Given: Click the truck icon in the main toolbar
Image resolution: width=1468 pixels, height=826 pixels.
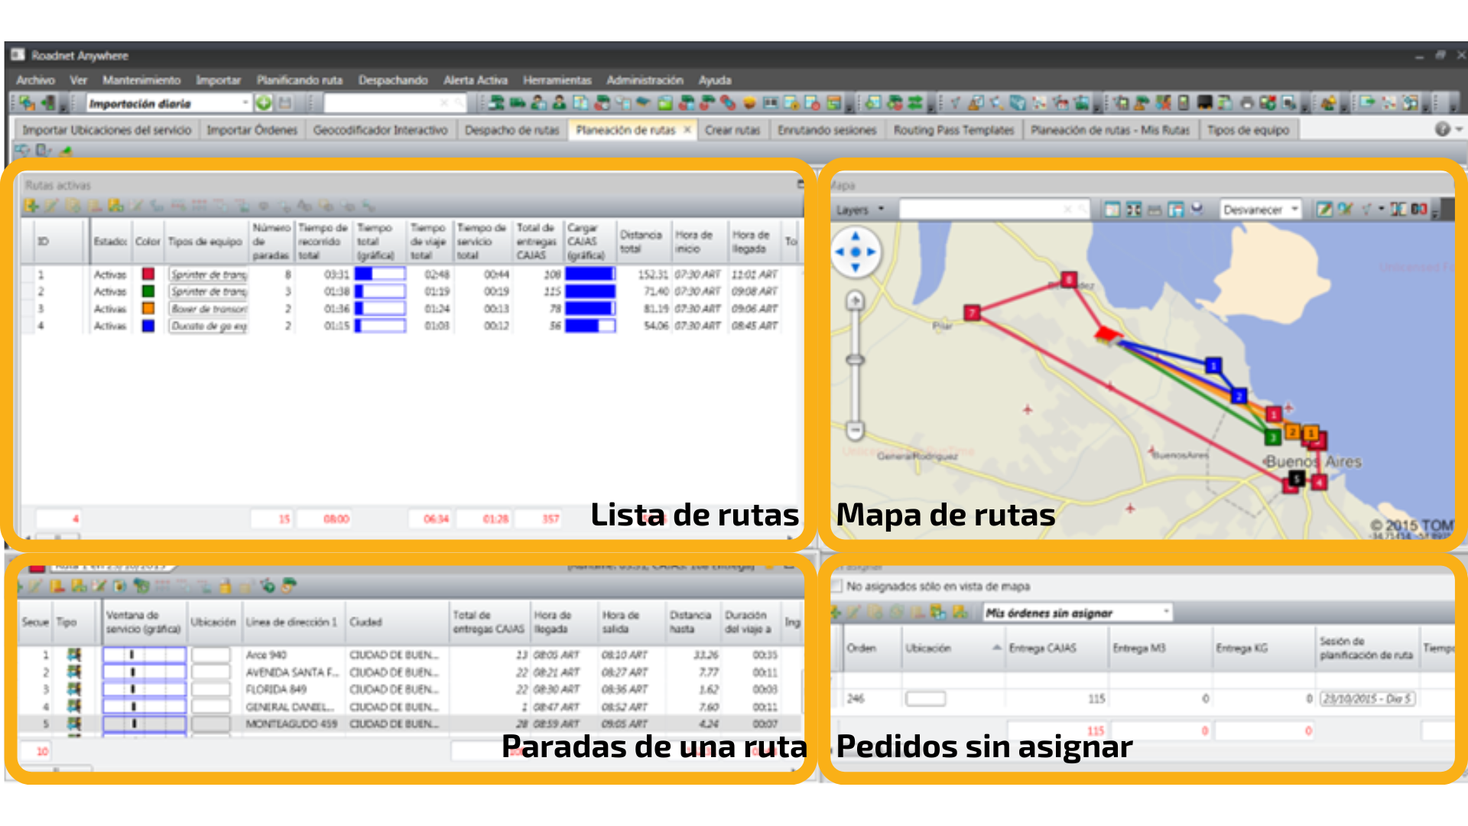Looking at the screenshot, I should (x=518, y=103).
